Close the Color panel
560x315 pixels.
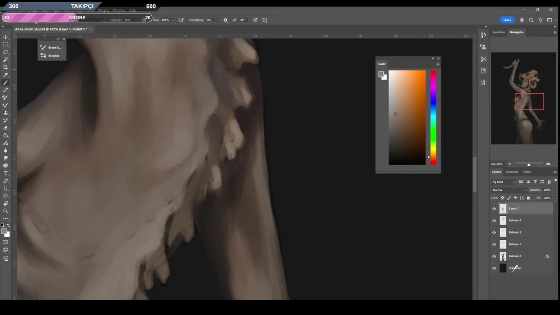pyautogui.click(x=438, y=58)
